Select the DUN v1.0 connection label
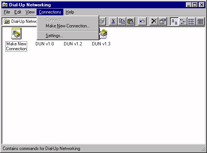207x153 pixels. (44, 44)
